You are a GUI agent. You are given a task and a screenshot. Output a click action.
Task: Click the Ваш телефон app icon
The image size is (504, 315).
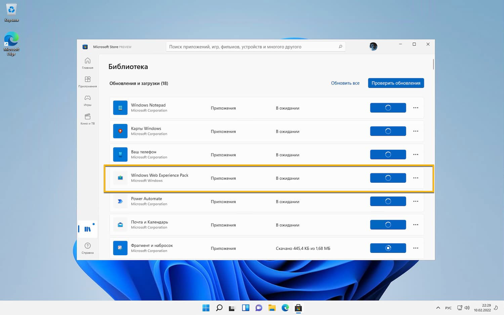pos(120,154)
